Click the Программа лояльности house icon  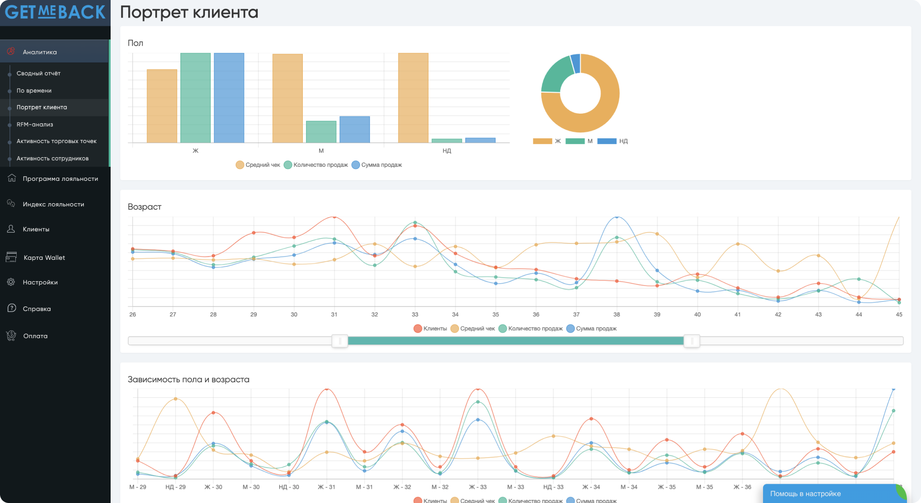11,178
